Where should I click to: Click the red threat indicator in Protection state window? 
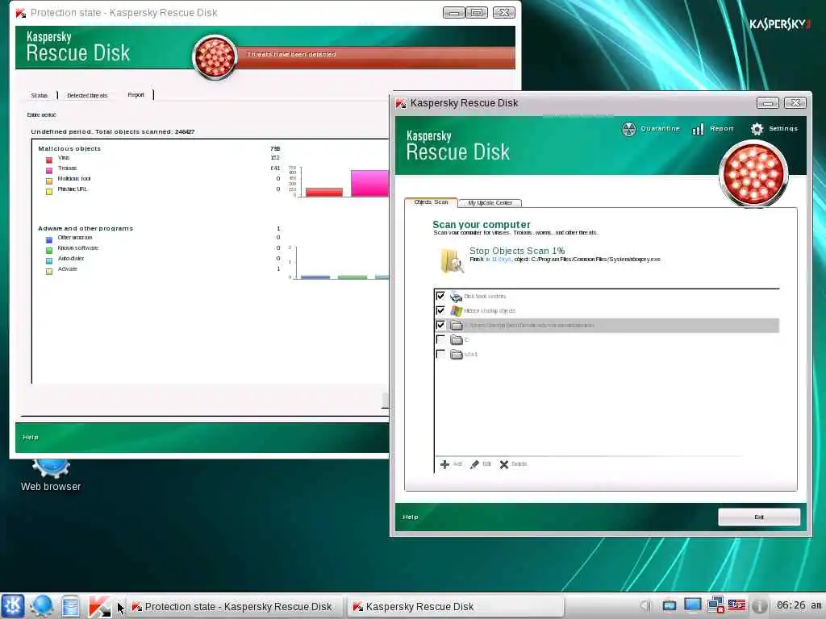coord(215,57)
